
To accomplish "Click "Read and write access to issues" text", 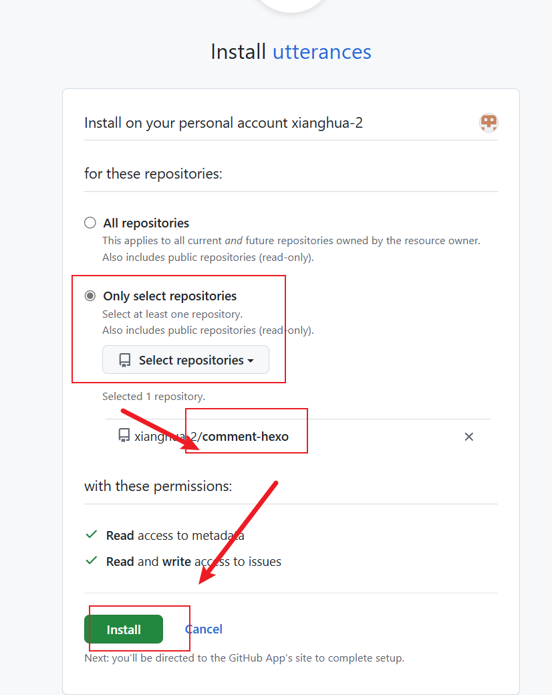I will coord(193,561).
